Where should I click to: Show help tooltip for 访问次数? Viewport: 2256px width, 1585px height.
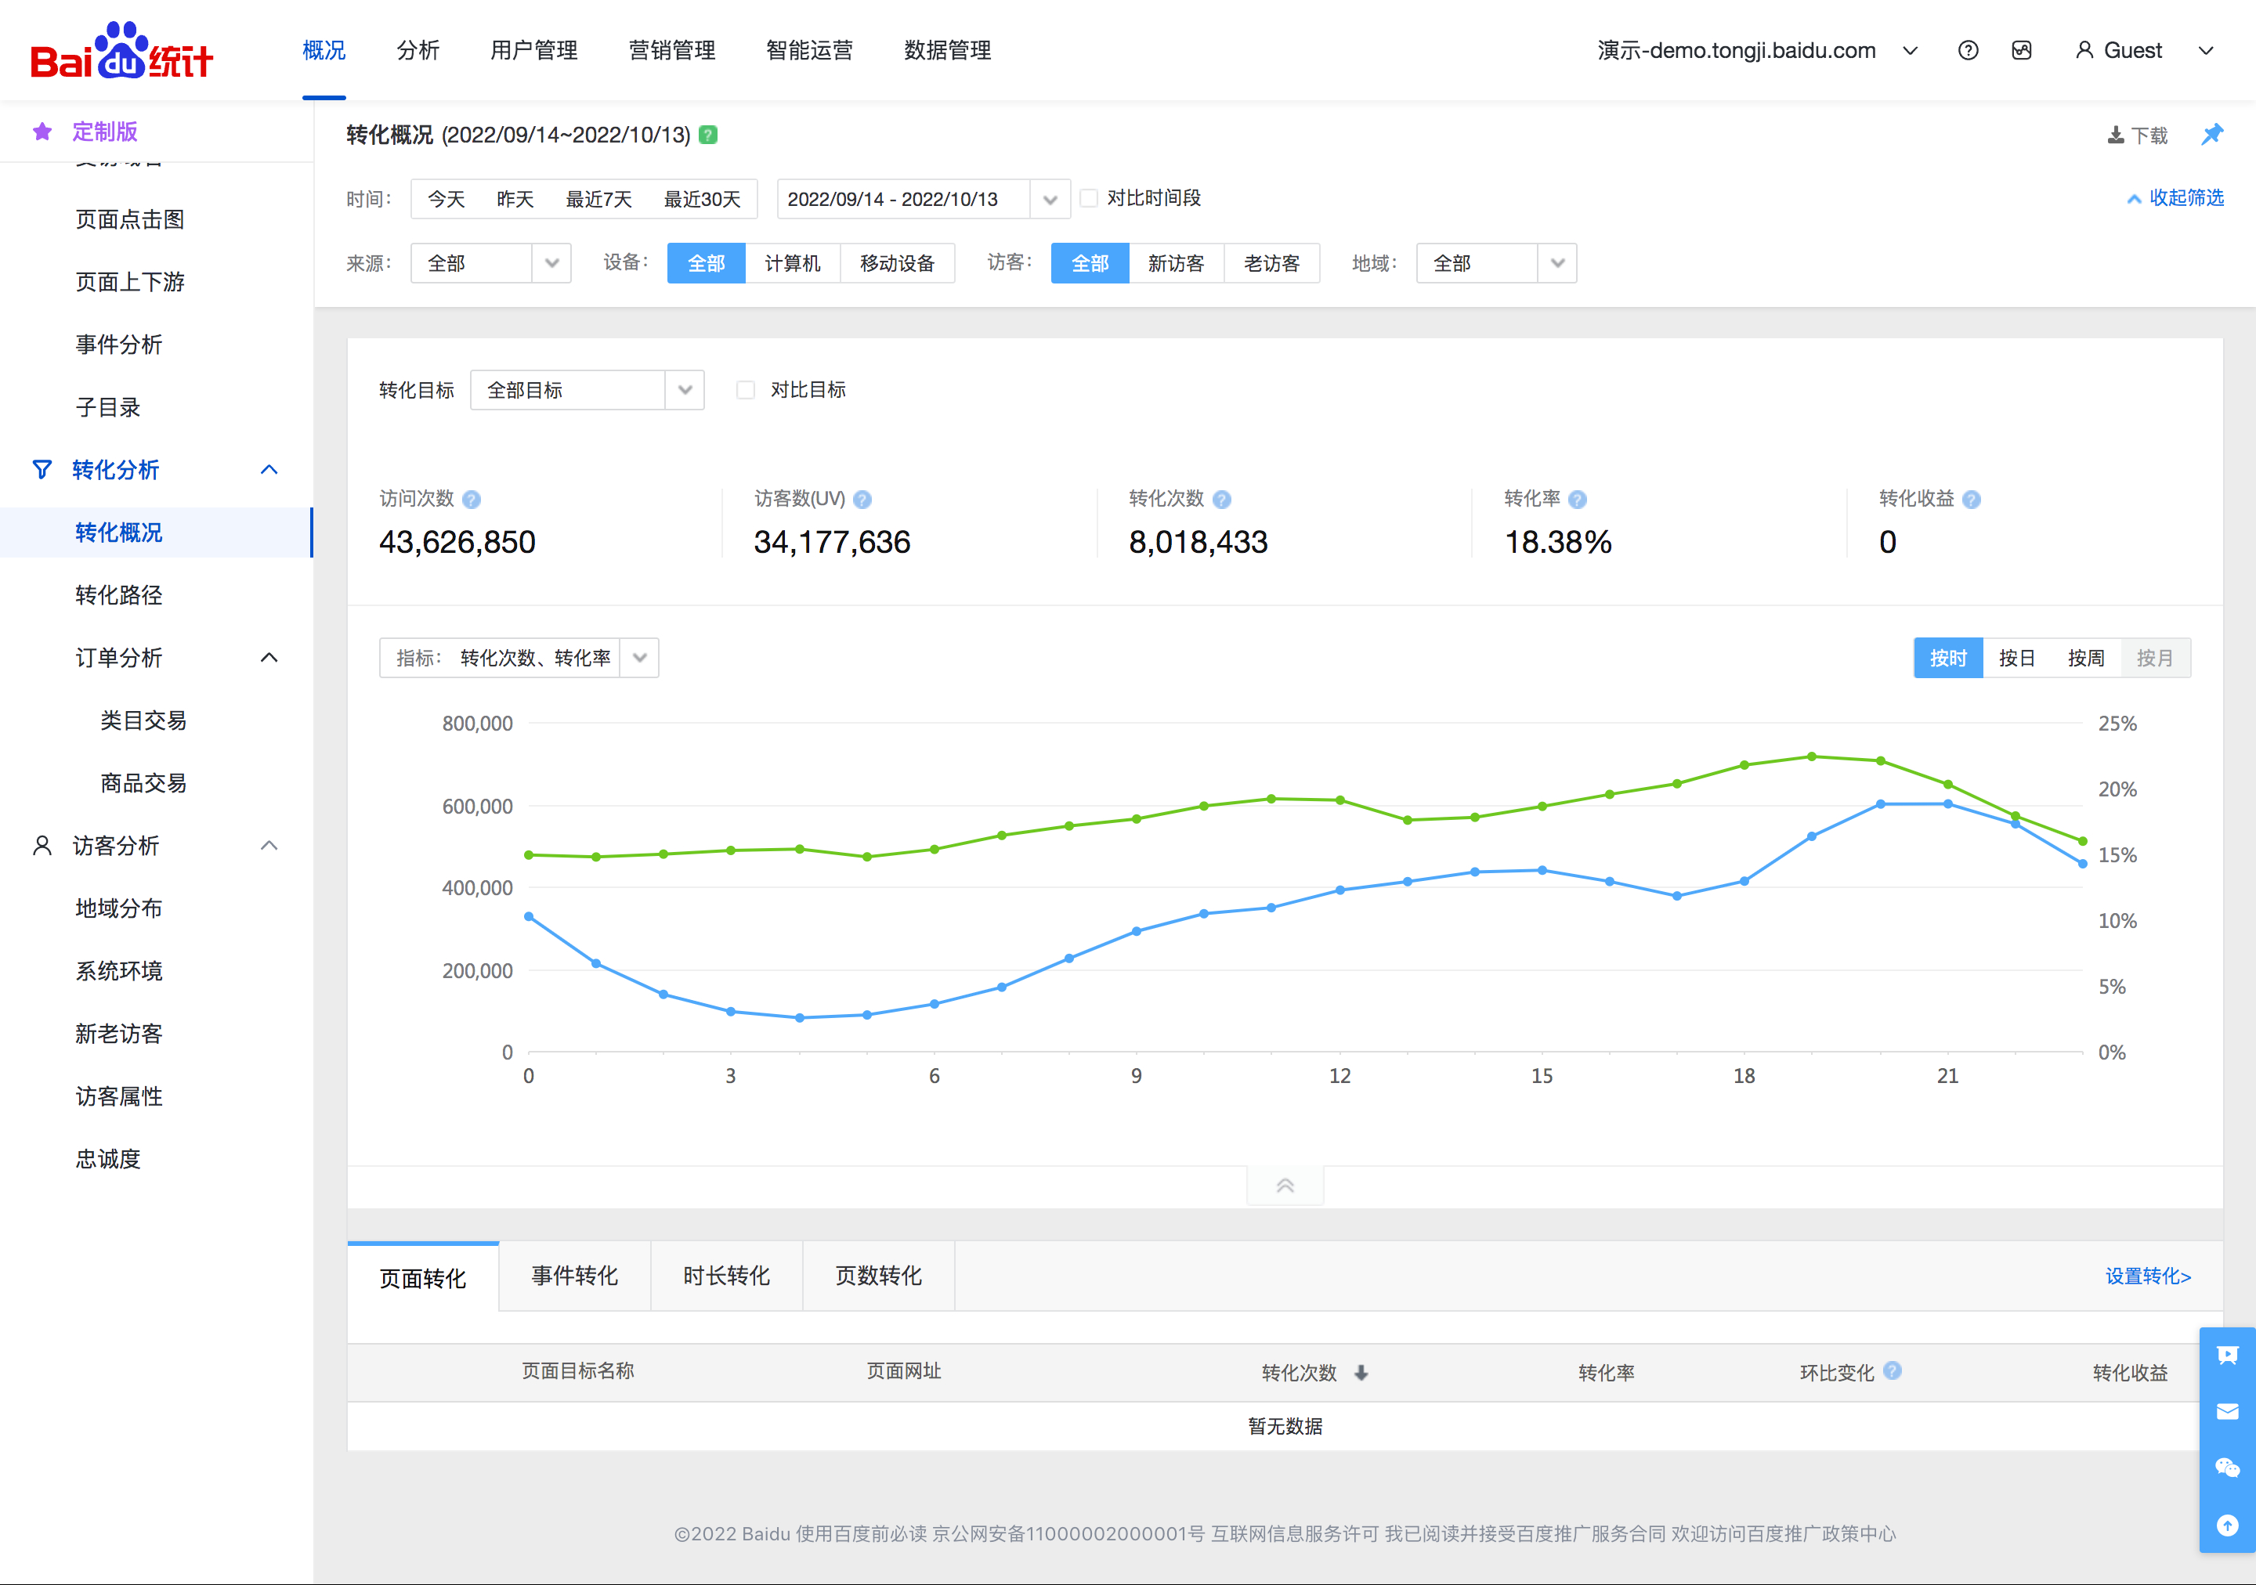(x=472, y=500)
